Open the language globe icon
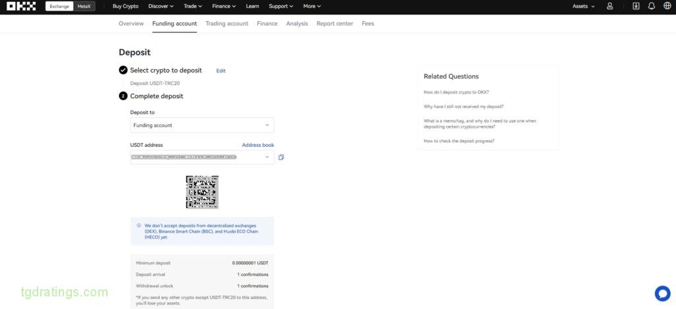Screen dimensions: 676x309 (x=667, y=7)
